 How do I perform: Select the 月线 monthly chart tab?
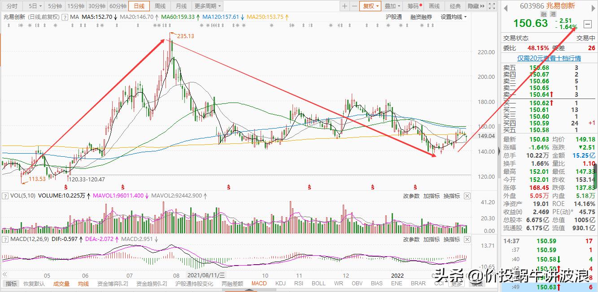pyautogui.click(x=181, y=6)
